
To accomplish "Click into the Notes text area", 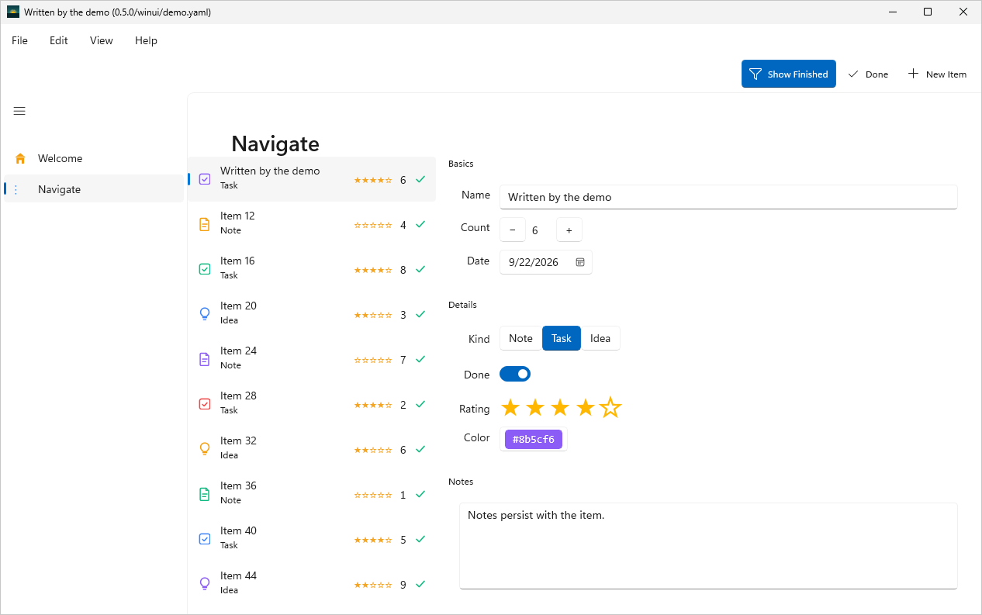I will (708, 546).
